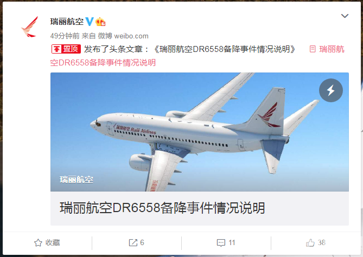The height and width of the screenshot is (257, 363).
Task: Click the like count number 38
Action: 322,243
